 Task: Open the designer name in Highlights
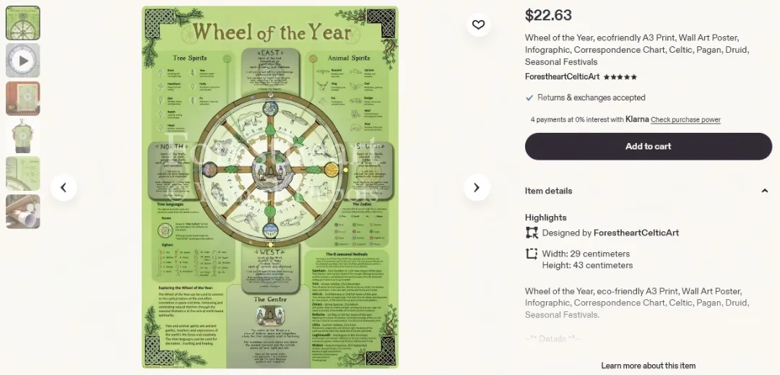click(636, 233)
